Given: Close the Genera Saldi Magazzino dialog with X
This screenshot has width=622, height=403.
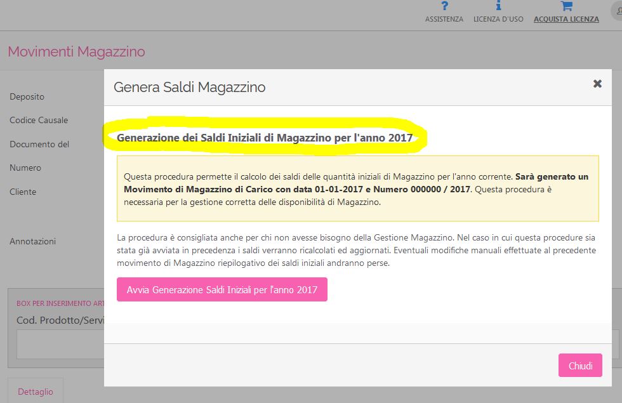Looking at the screenshot, I should click(597, 84).
